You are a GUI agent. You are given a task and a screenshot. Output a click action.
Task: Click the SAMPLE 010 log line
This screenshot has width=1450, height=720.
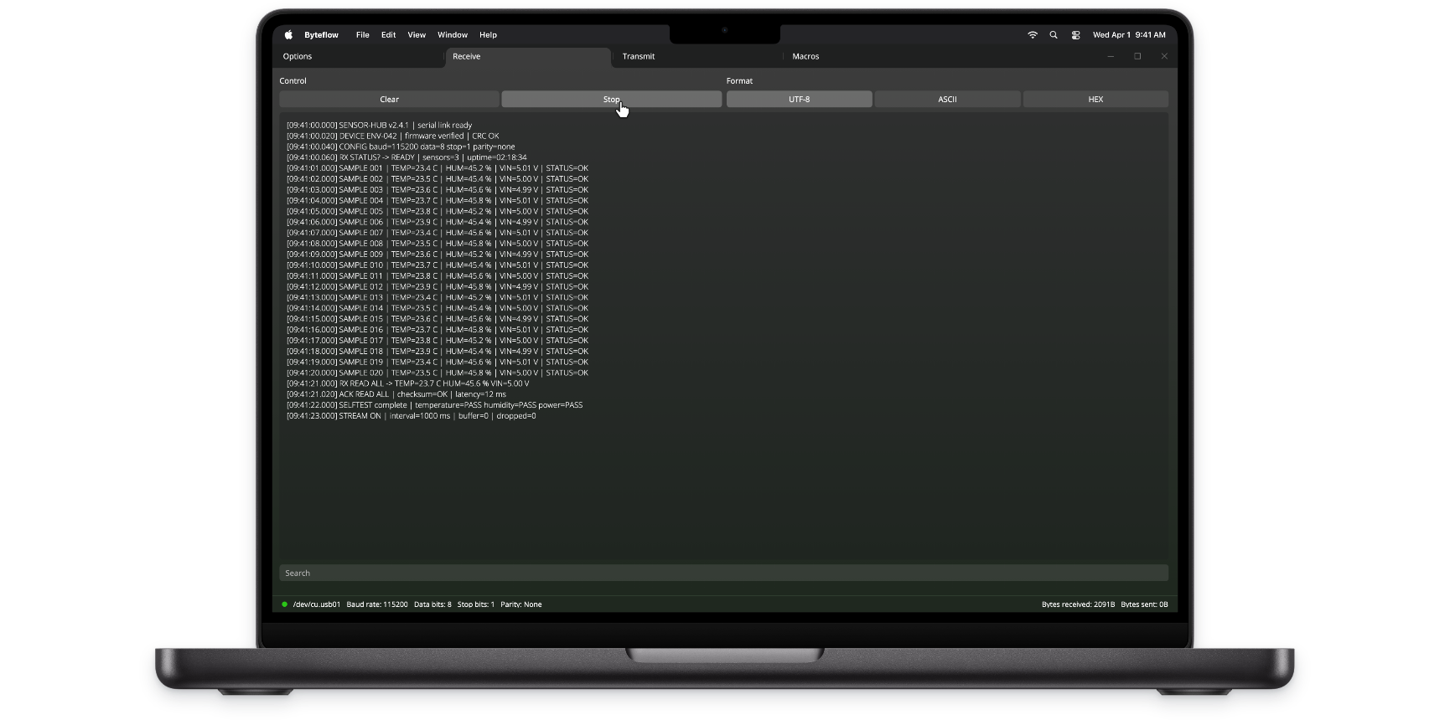click(438, 265)
